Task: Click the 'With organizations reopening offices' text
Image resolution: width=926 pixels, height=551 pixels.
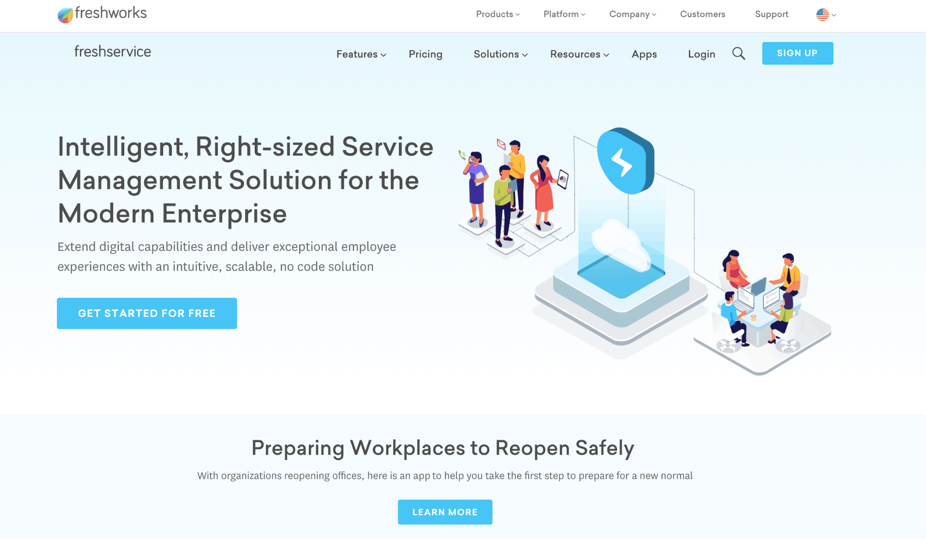Action: 445,476
